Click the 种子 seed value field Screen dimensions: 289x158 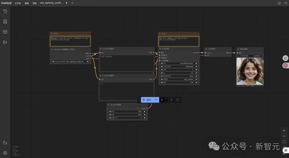pos(179,63)
